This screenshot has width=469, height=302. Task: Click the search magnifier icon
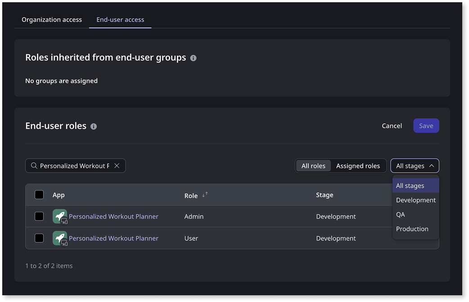click(x=34, y=166)
